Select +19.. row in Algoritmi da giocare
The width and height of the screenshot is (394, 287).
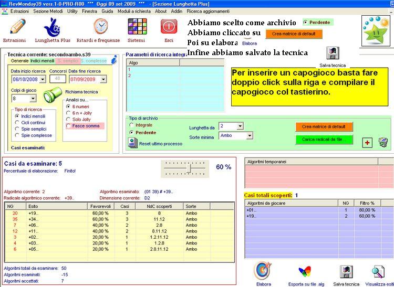tap(319, 216)
